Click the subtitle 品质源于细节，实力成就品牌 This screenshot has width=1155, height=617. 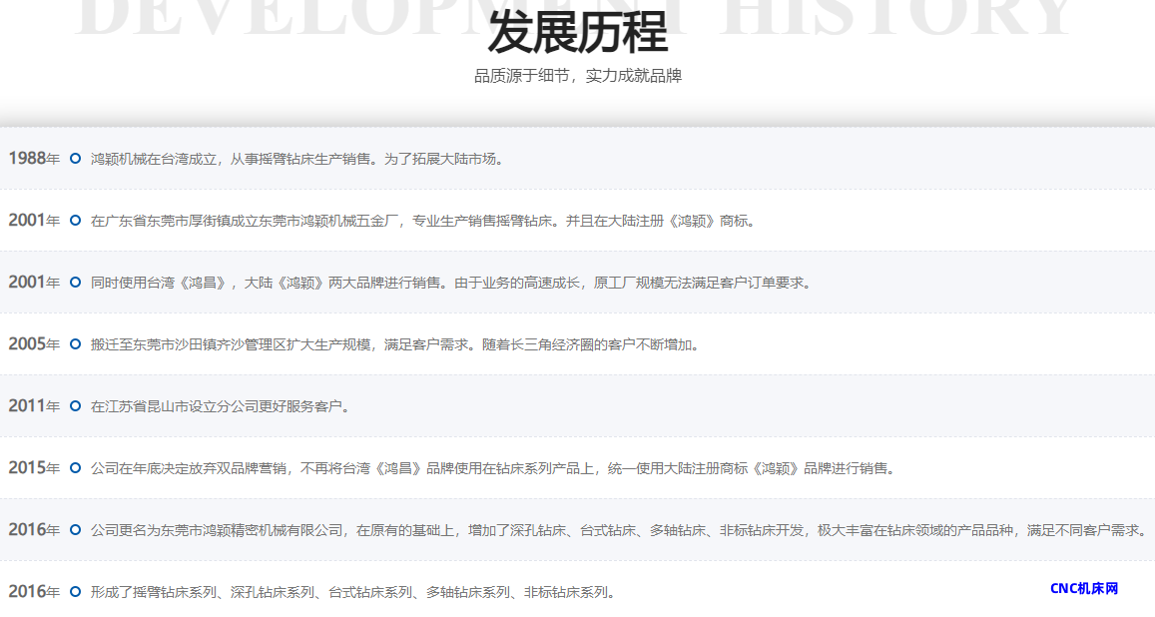click(577, 76)
